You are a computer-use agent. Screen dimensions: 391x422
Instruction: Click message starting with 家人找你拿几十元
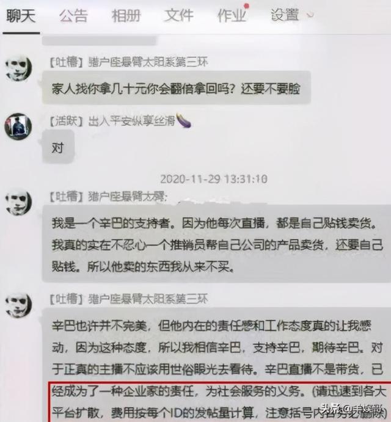point(177,87)
